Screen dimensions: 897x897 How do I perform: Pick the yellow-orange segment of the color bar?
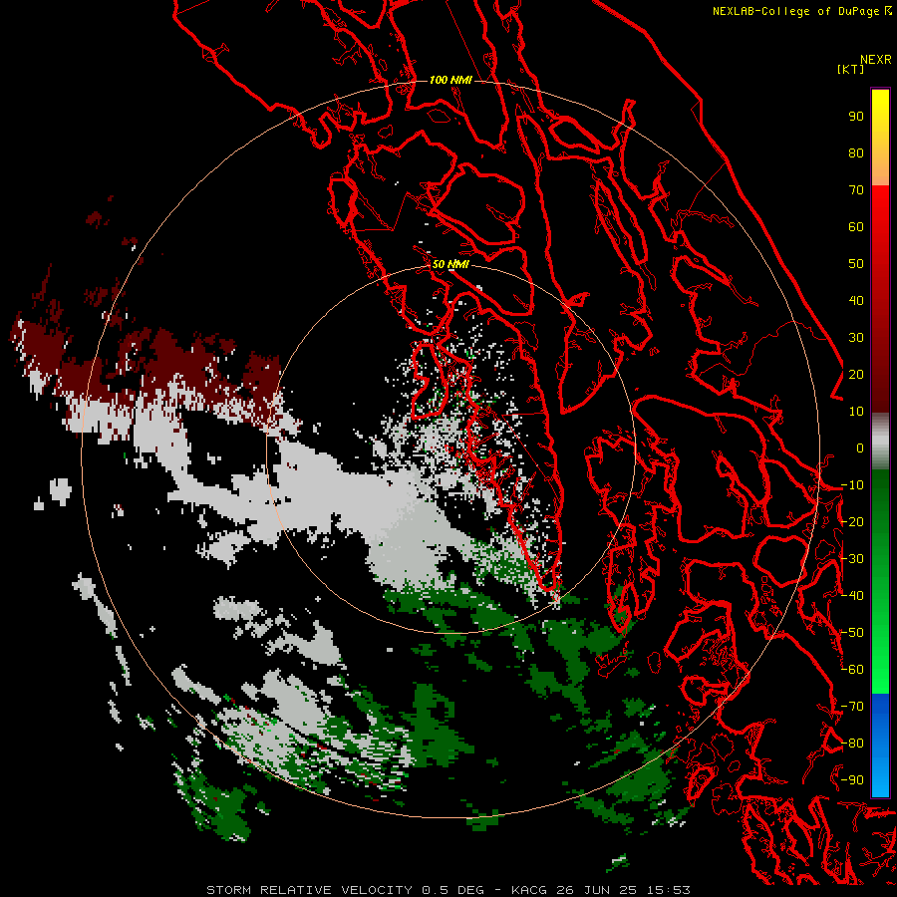(880, 138)
